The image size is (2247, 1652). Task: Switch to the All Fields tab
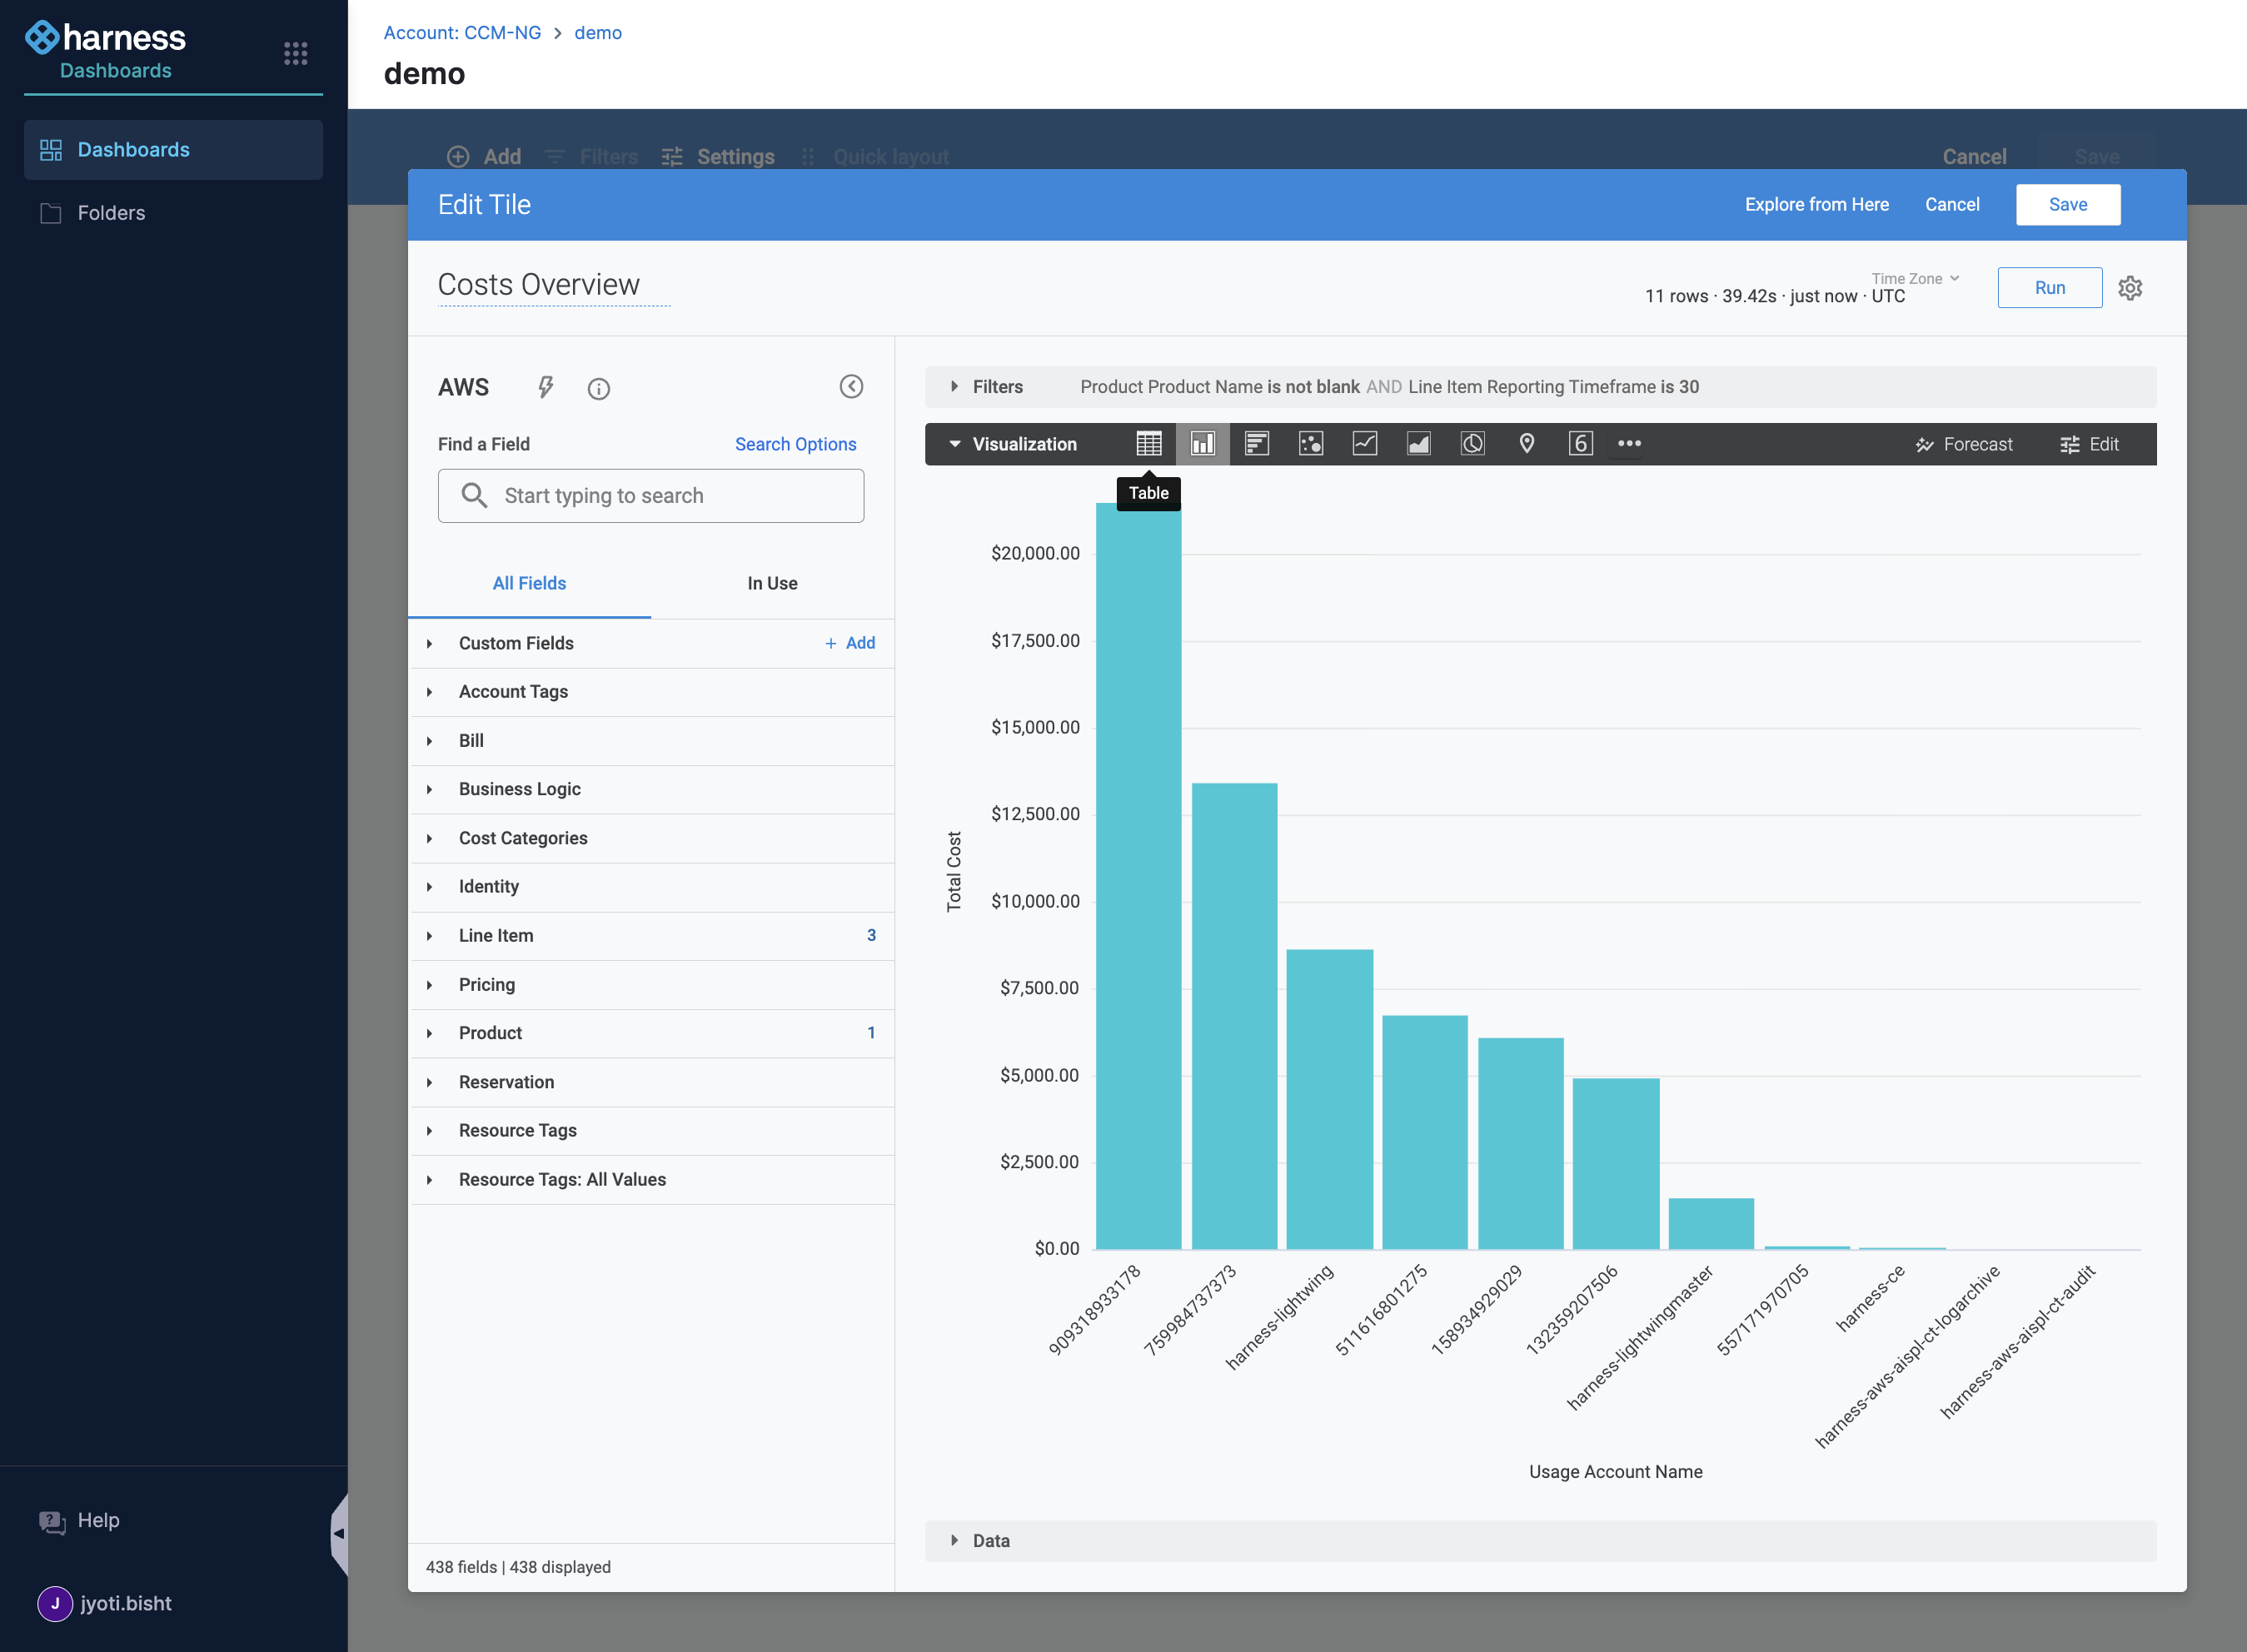pyautogui.click(x=529, y=584)
